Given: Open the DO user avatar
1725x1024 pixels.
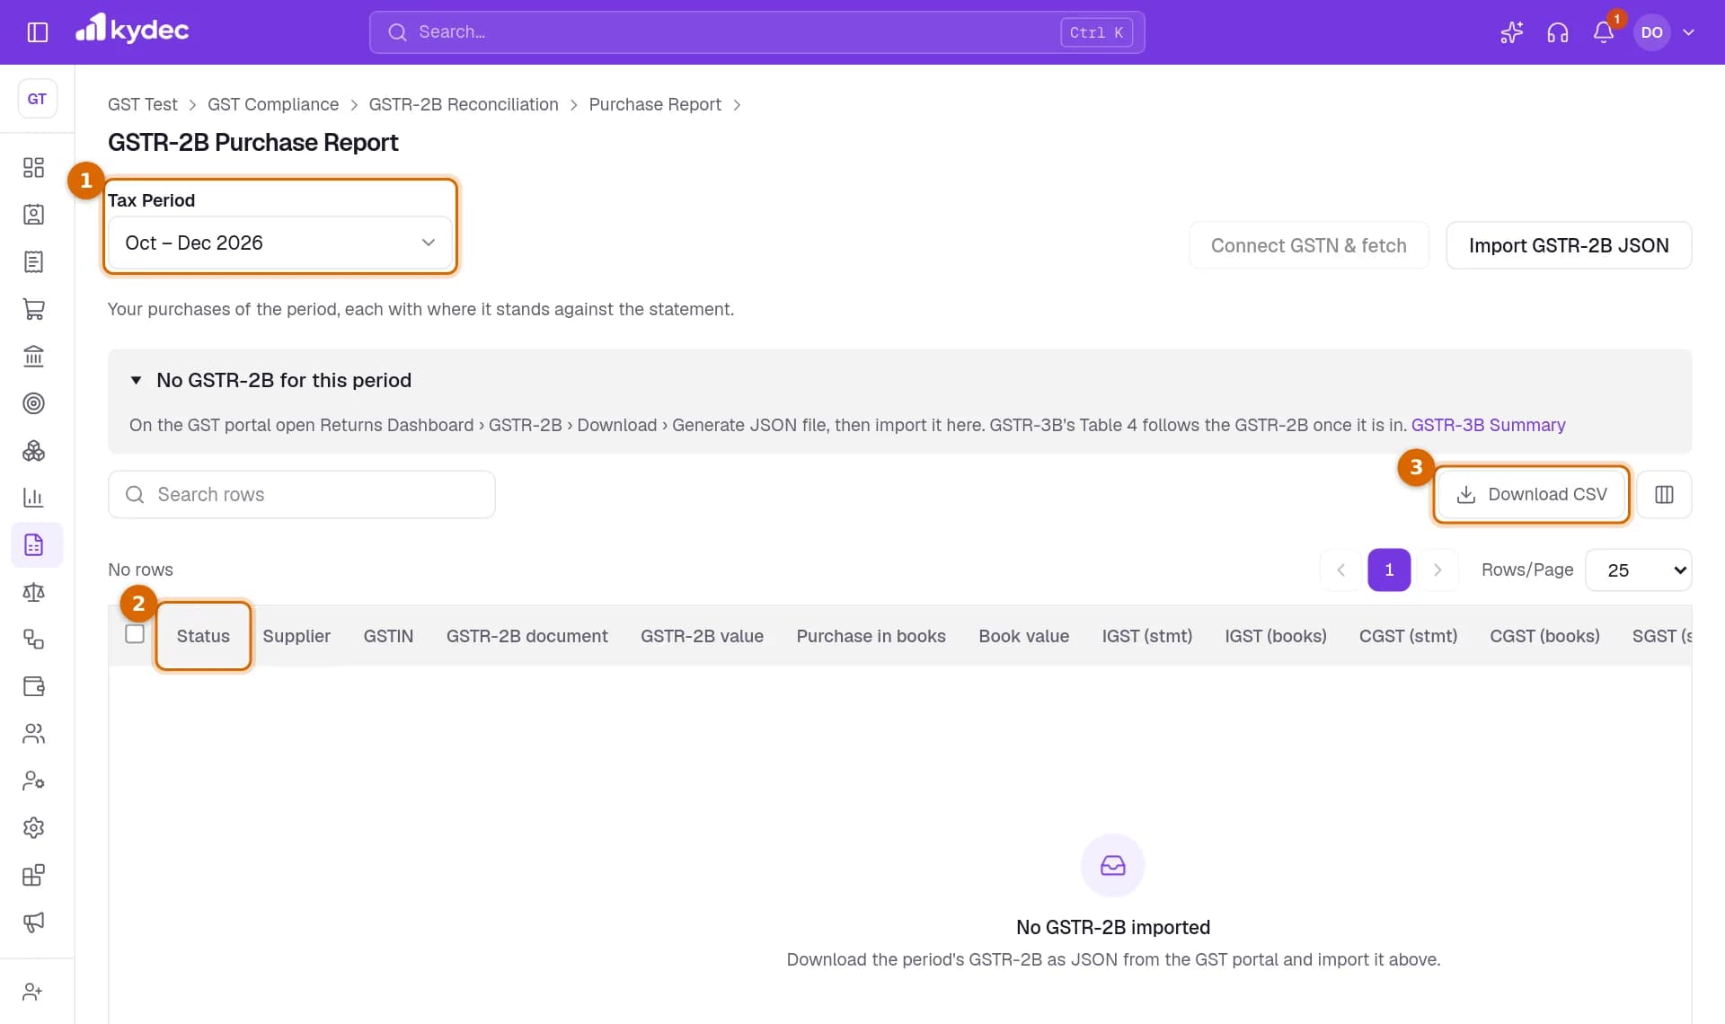Looking at the screenshot, I should [1651, 32].
